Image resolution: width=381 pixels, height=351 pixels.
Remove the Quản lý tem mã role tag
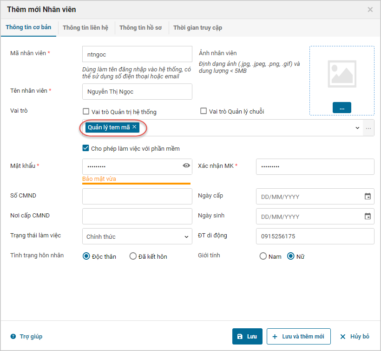[135, 127]
